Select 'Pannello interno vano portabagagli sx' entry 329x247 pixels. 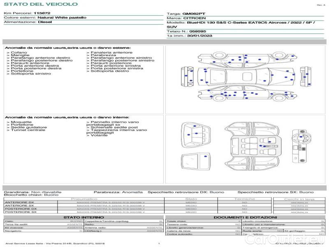click(x=113, y=123)
